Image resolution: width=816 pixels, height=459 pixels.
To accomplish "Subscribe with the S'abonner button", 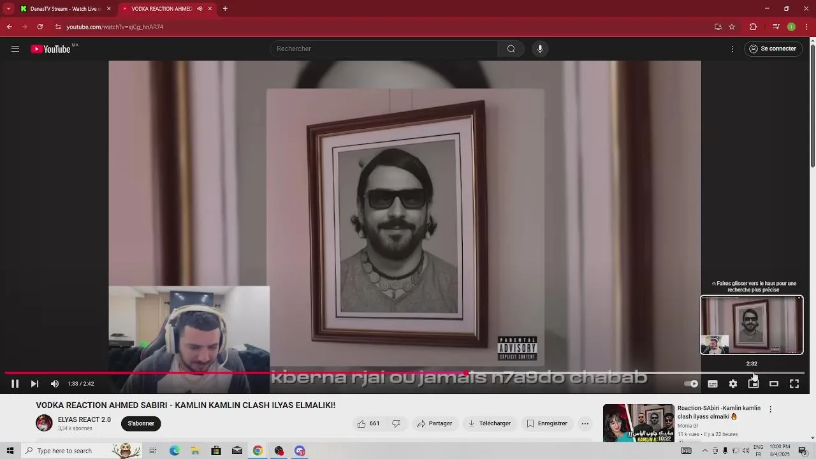I will click(141, 423).
